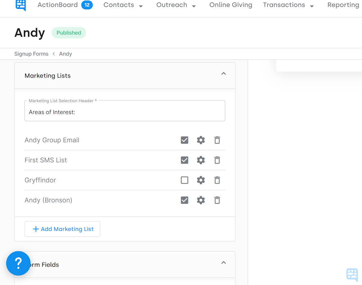Open settings gear for First SMS List

pyautogui.click(x=201, y=160)
